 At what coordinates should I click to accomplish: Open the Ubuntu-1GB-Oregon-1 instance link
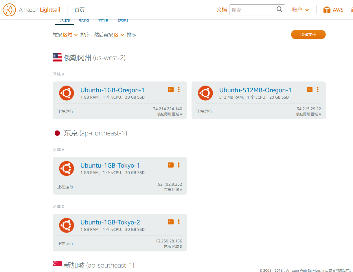point(112,90)
